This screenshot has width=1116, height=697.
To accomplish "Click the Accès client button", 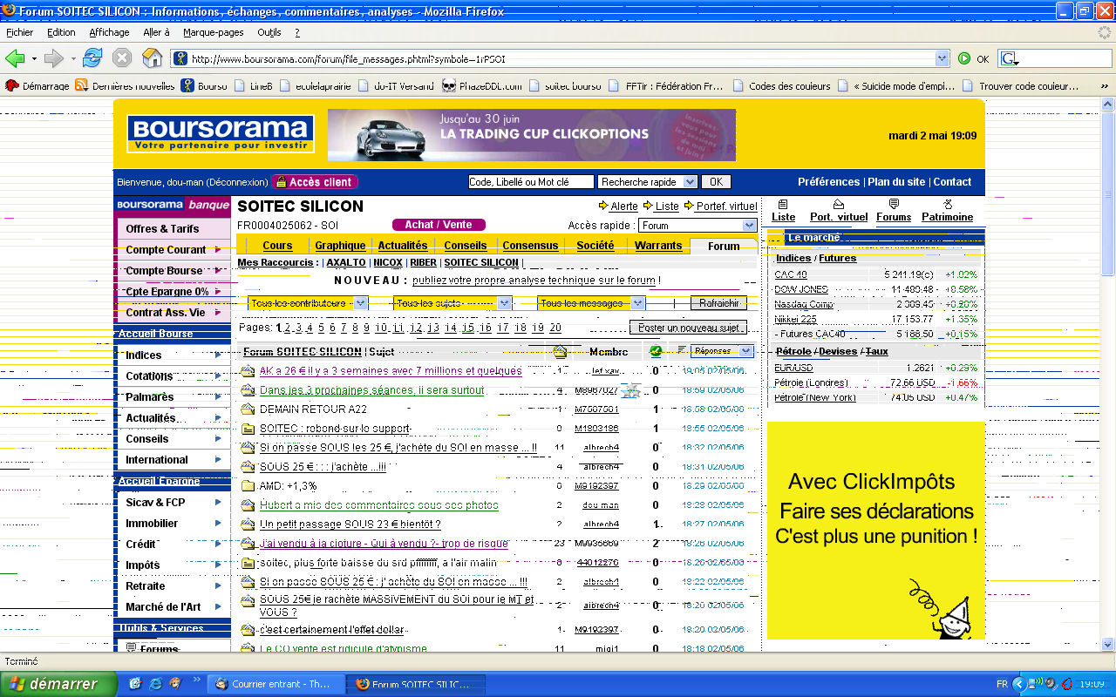I will pyautogui.click(x=315, y=182).
